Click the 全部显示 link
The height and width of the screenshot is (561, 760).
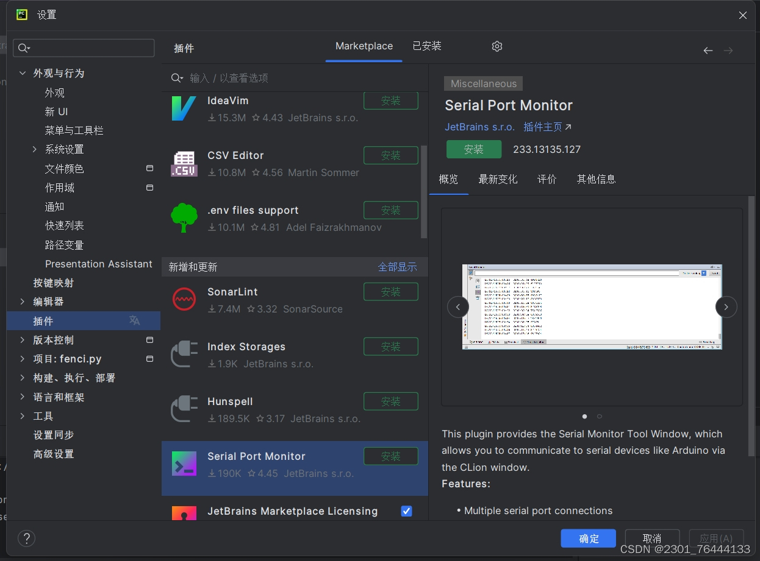point(398,267)
